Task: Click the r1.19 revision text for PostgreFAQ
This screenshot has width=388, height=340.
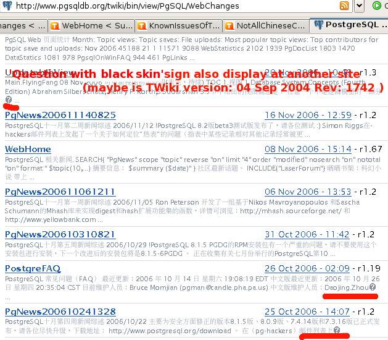Action: click(x=369, y=268)
